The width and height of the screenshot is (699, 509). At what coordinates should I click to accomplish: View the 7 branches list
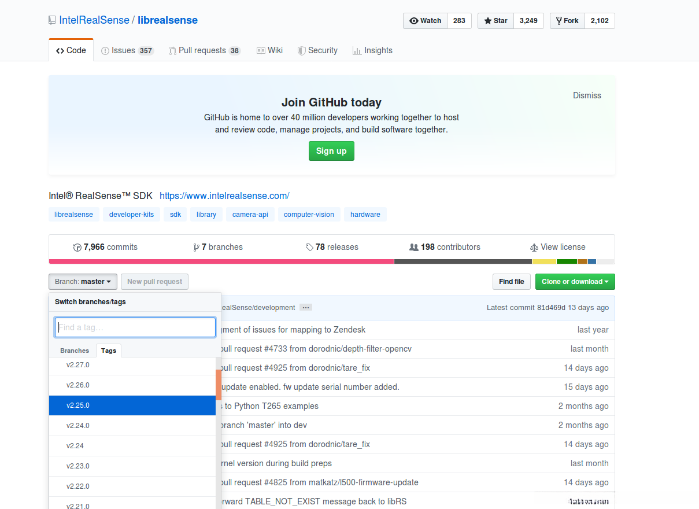click(x=218, y=247)
